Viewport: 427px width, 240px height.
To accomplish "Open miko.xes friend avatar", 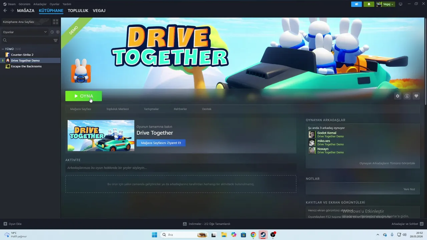I will [312, 142].
